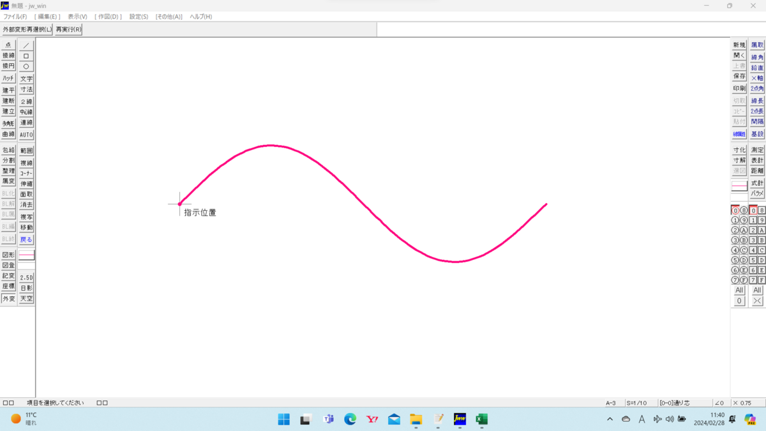Open the A-3 paper size selector
The height and width of the screenshot is (431, 766).
point(610,402)
